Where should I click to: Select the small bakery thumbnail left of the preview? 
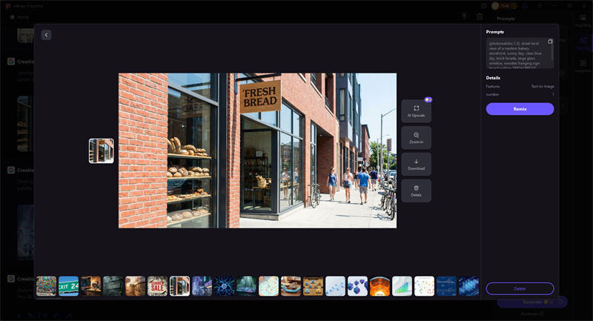[x=102, y=150]
